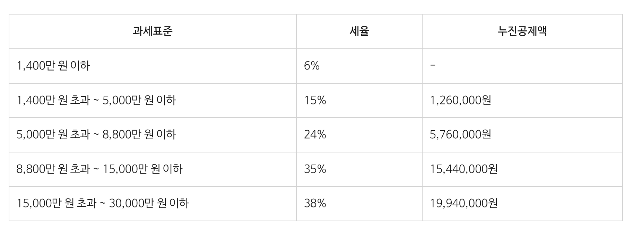Screen dimensions: 633x233
Task: Select the 5,000만 원 초过 ~ 8,800만 원 이하 cell
Action: [96, 134]
